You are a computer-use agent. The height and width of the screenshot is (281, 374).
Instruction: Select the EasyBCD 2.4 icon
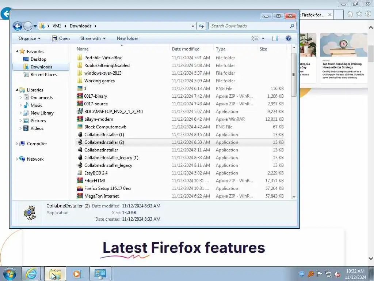click(x=80, y=173)
